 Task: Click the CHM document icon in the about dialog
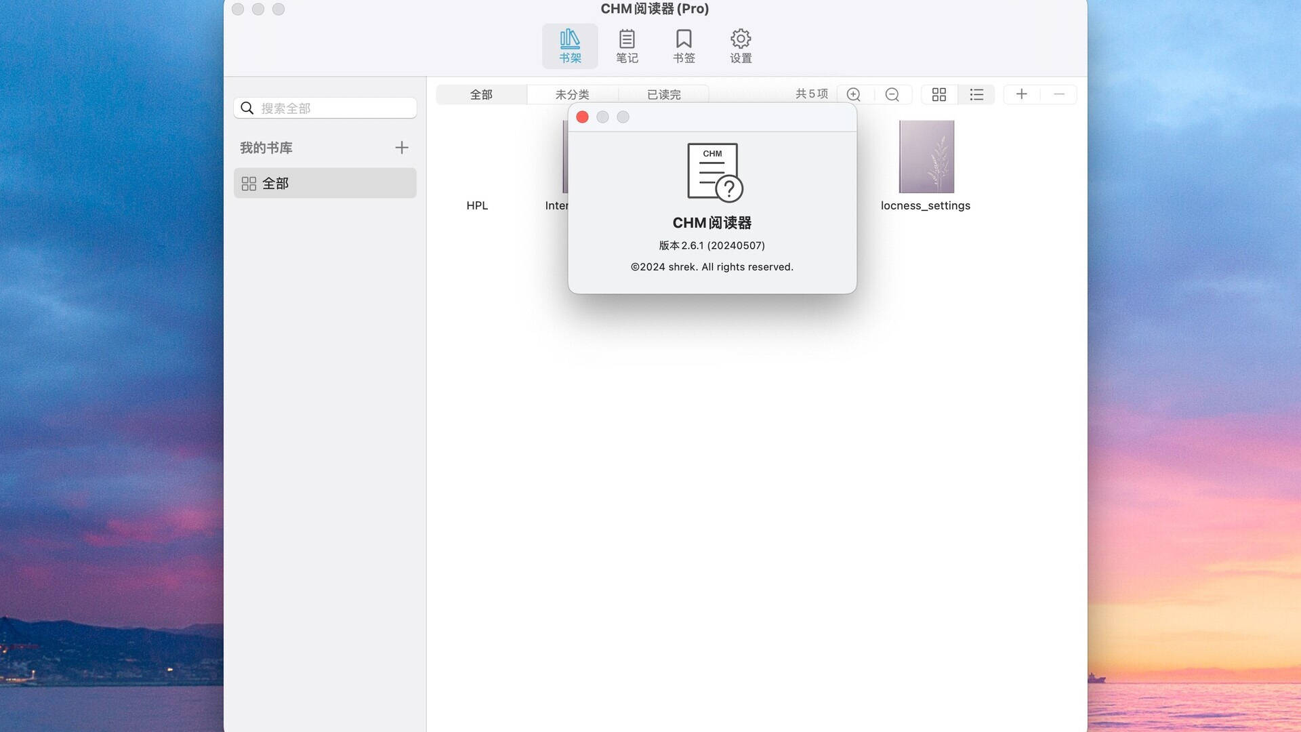(715, 172)
